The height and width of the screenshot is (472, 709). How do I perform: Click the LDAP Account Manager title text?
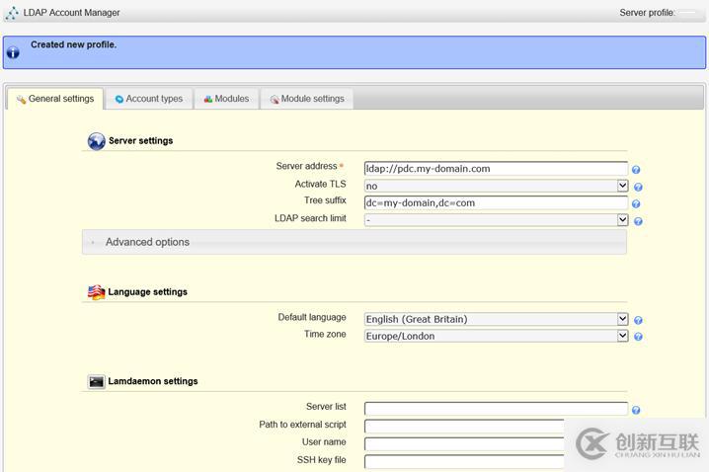(x=71, y=13)
